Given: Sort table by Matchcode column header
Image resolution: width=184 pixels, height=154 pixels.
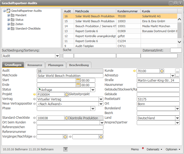Looking at the screenshot, I should coord(95,11).
